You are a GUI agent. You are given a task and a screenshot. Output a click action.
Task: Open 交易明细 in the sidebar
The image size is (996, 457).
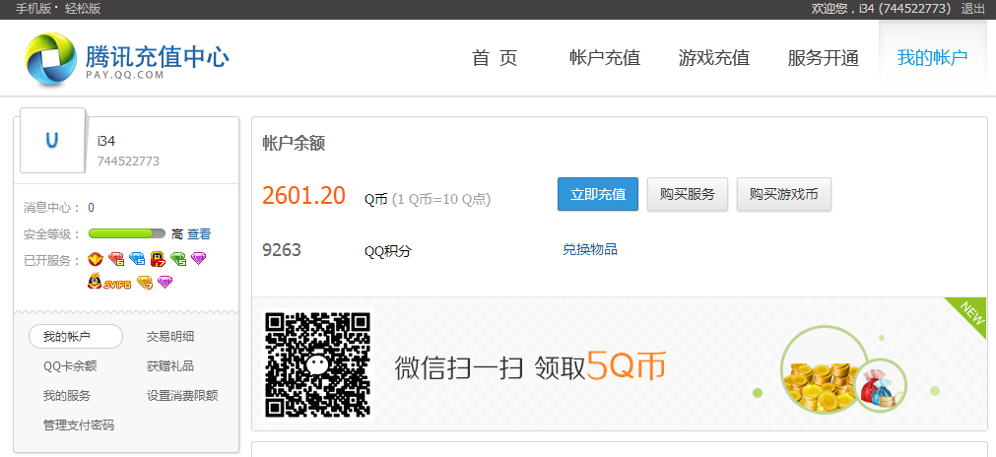pyautogui.click(x=170, y=337)
